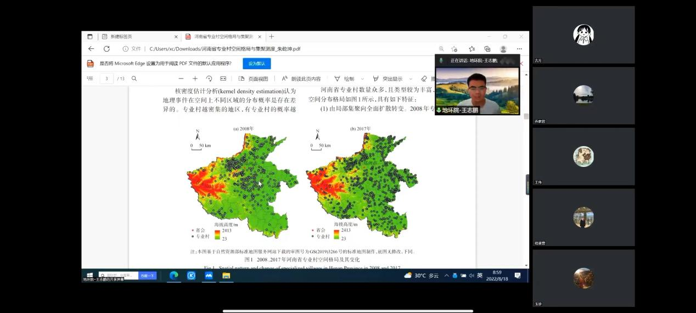
Task: Start 朗读此页内容 read aloud
Action: click(x=301, y=79)
